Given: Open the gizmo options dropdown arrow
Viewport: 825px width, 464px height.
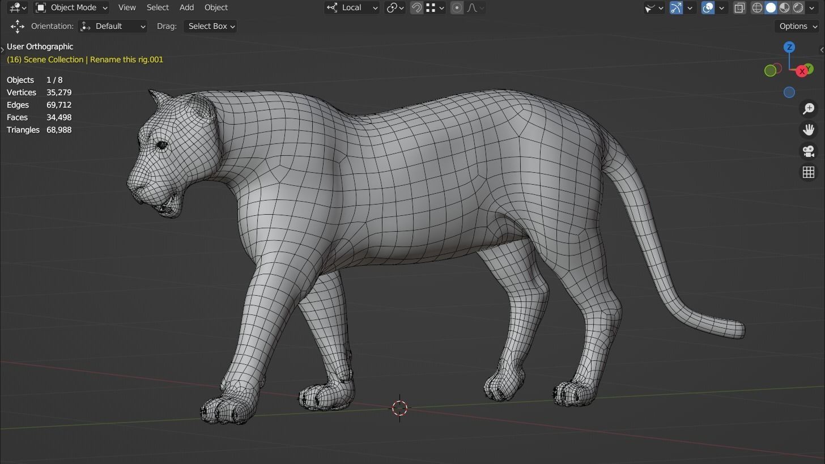Looking at the screenshot, I should tap(690, 7).
